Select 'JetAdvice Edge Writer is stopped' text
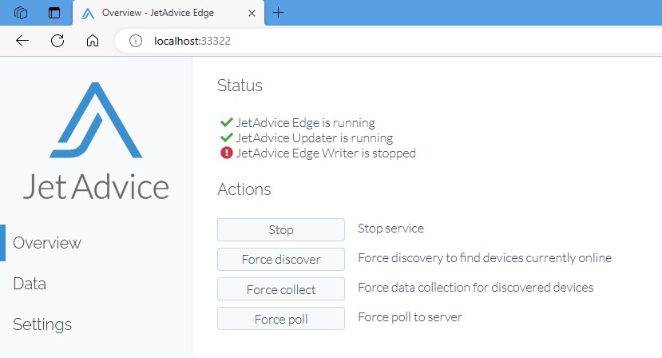 click(326, 153)
